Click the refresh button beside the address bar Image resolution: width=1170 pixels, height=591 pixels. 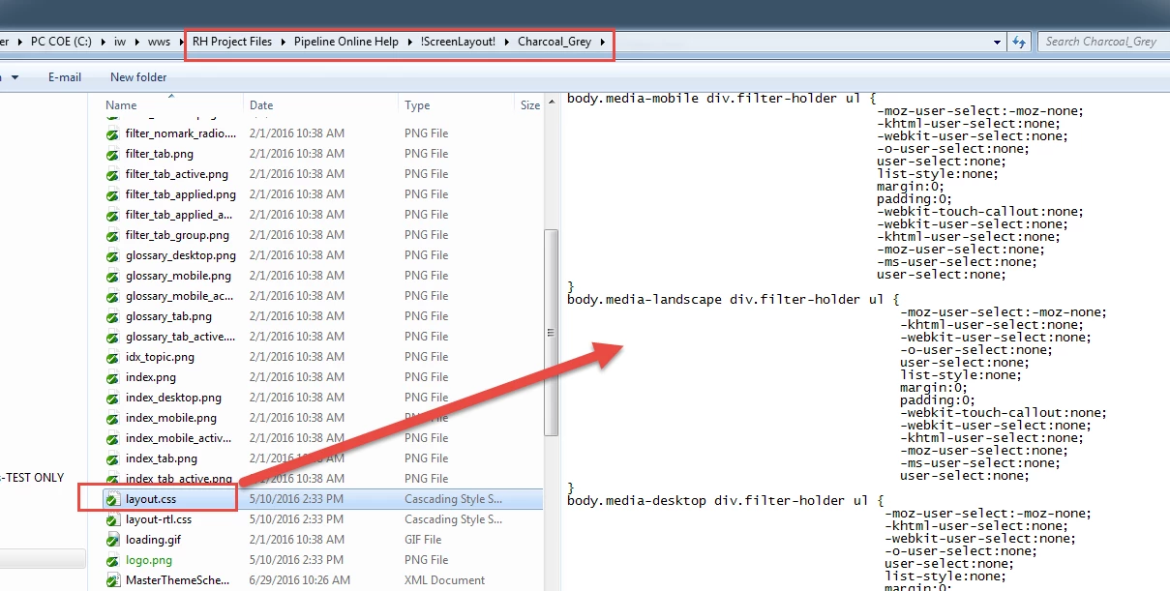[1018, 42]
